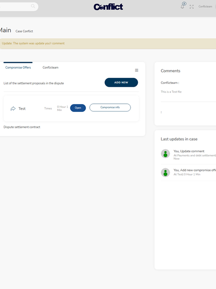Image resolution: width=216 pixels, height=289 pixels.
Task: Switch to the Conflicteam tab
Action: pos(51,67)
